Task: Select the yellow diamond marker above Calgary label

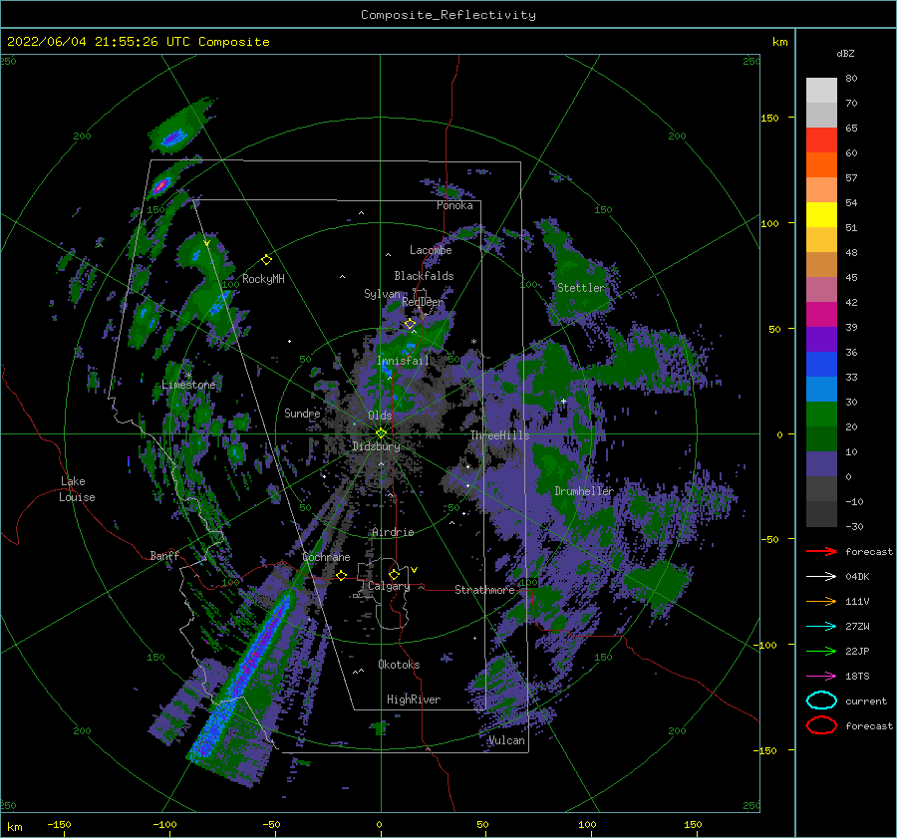Action: 394,574
